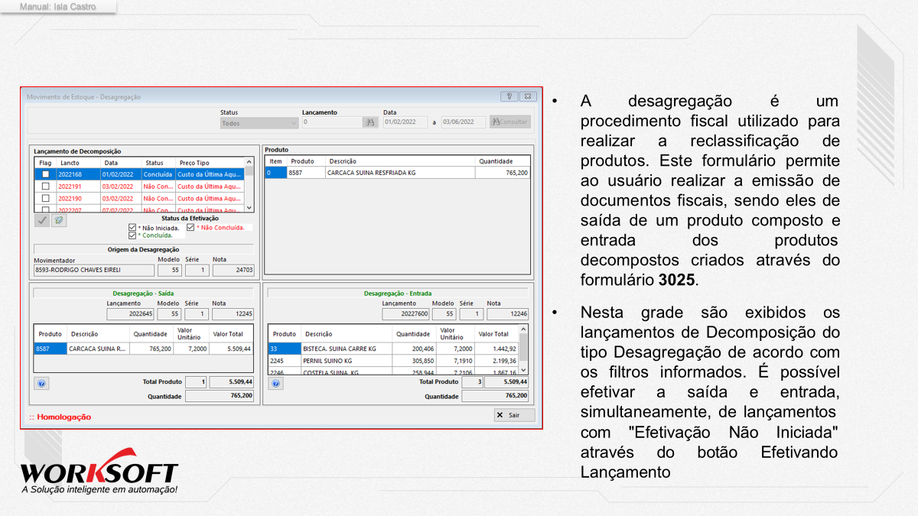The height and width of the screenshot is (516, 918).
Task: Click the question mark help button in title bar
Action: point(509,97)
